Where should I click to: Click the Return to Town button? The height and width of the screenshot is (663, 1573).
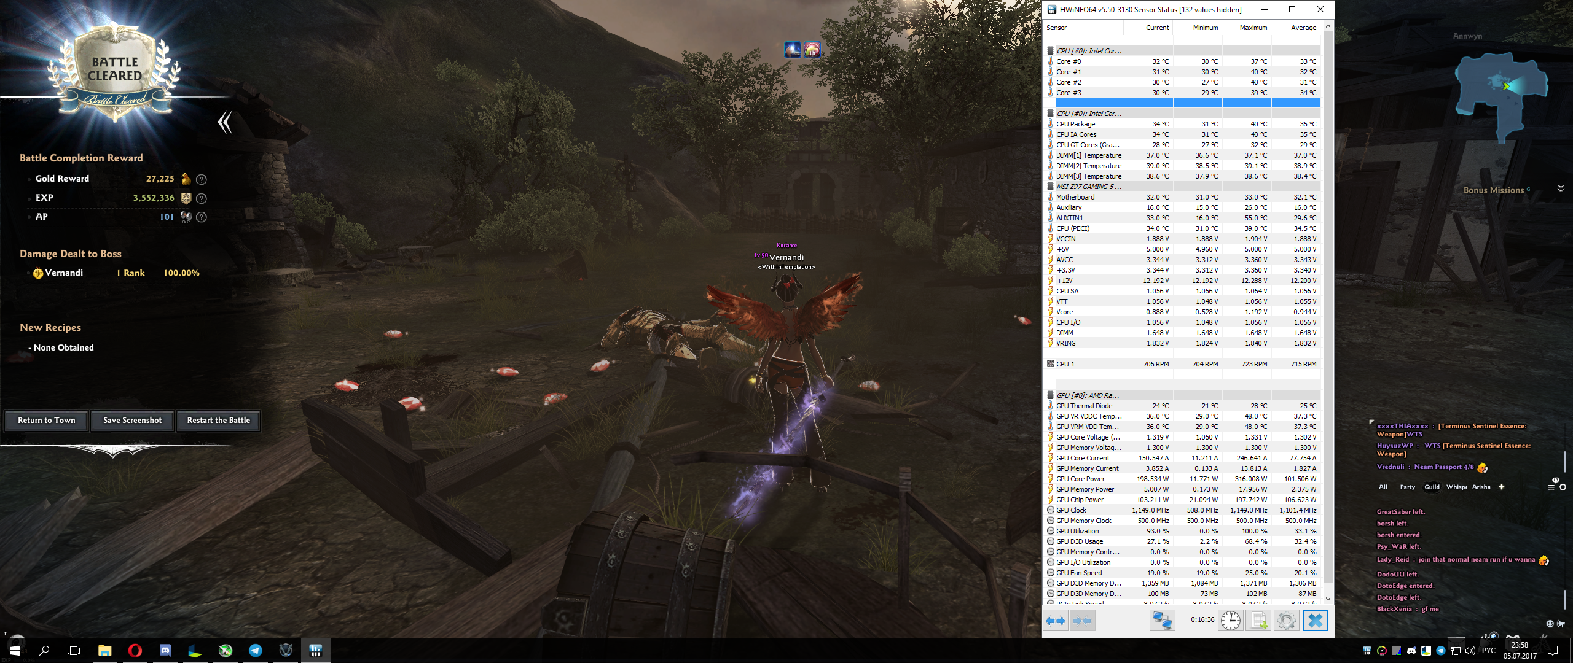[x=47, y=421]
